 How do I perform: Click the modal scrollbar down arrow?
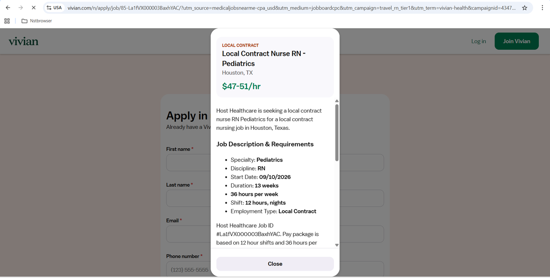[x=337, y=245]
